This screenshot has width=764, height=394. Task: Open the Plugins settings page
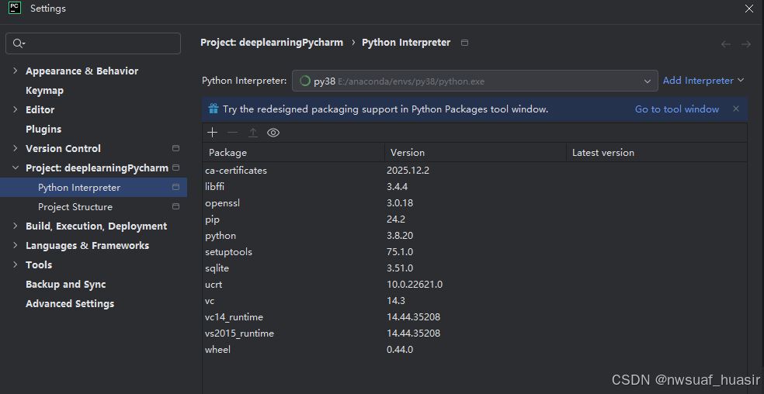[x=43, y=130]
